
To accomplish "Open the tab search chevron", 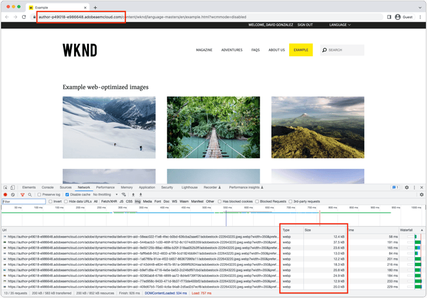I will 420,7.
